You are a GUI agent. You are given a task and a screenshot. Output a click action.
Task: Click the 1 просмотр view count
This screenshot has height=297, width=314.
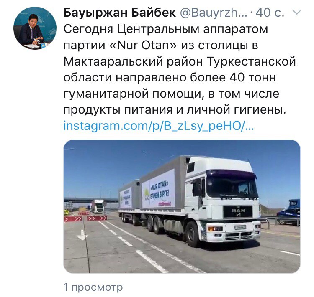tap(93, 287)
